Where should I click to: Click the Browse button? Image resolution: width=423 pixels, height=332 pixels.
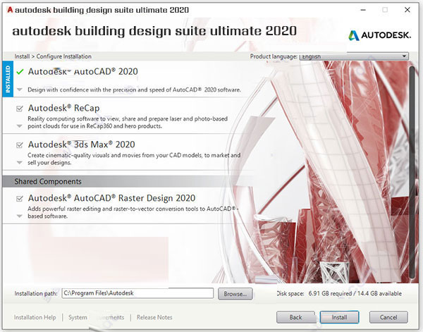pos(235,294)
